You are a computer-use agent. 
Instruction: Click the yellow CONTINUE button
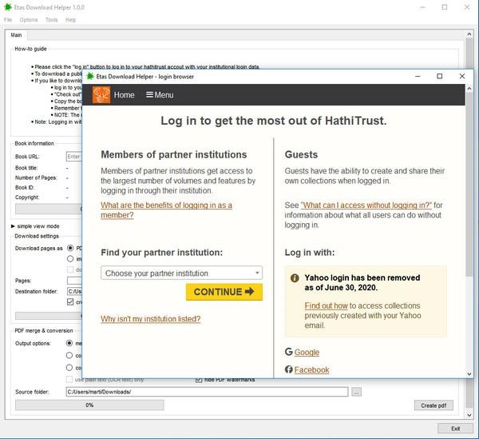tap(224, 292)
